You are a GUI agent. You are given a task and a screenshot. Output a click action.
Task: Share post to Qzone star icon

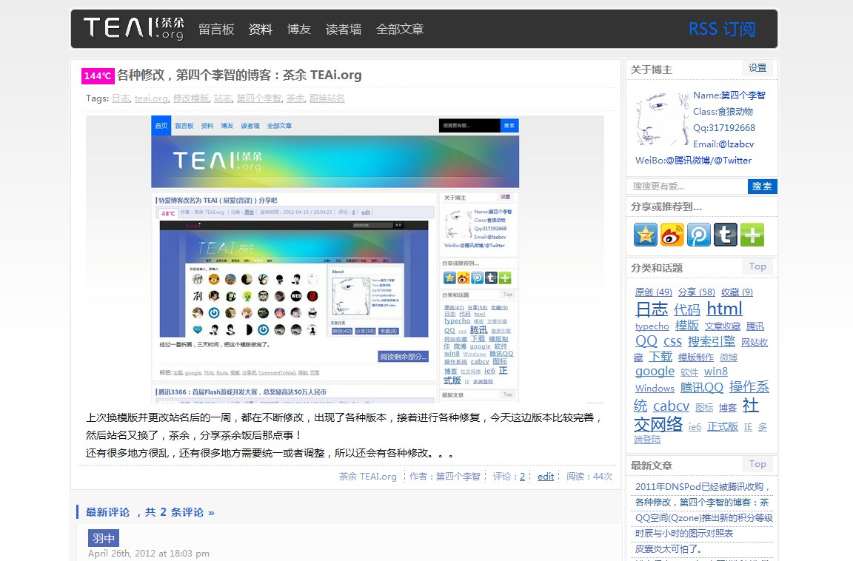pos(646,235)
